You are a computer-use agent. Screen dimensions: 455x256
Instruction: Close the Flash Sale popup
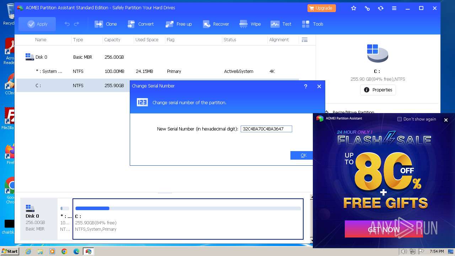[446, 120]
